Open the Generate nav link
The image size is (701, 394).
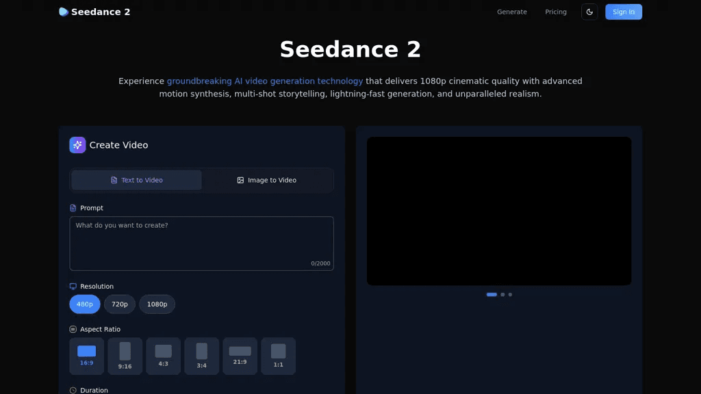pyautogui.click(x=512, y=12)
